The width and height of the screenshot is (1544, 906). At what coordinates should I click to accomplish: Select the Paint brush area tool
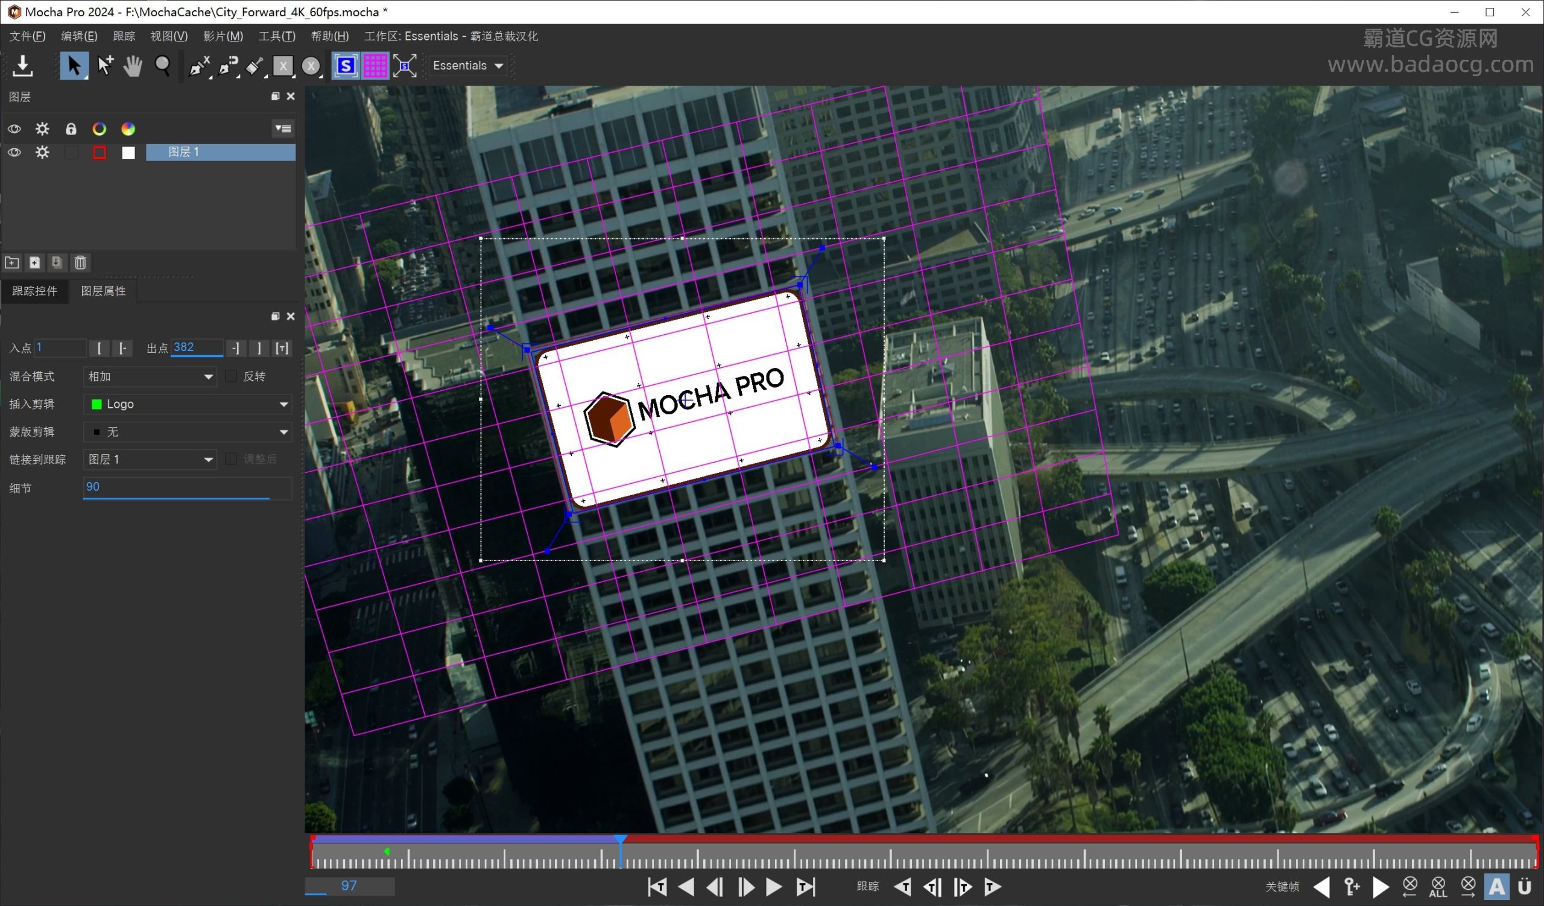(x=256, y=66)
